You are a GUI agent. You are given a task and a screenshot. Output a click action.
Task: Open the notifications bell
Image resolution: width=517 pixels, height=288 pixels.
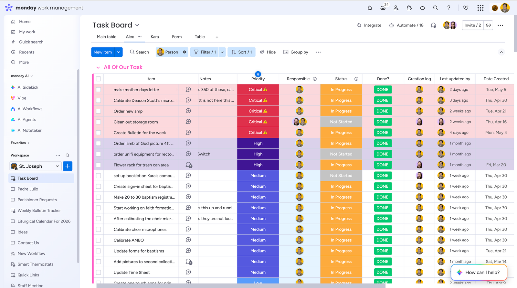pyautogui.click(x=370, y=8)
